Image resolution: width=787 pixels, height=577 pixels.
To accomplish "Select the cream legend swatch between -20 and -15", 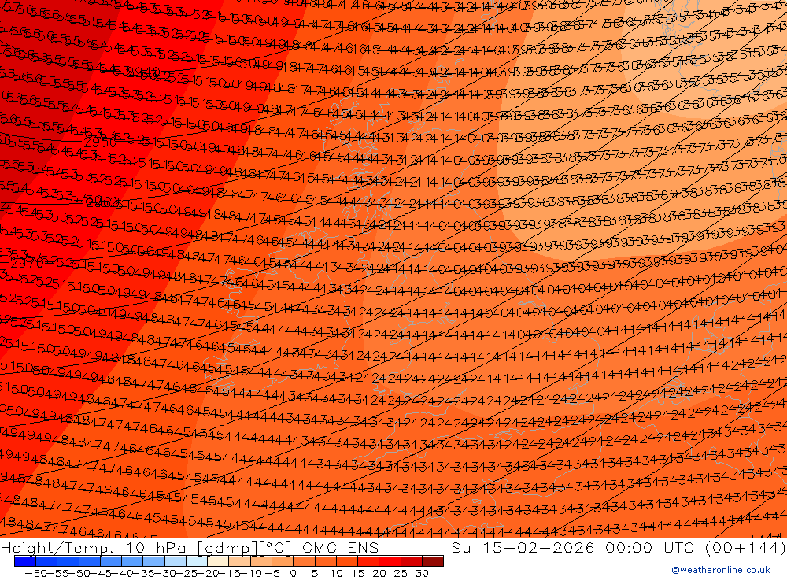I will pyautogui.click(x=218, y=561).
